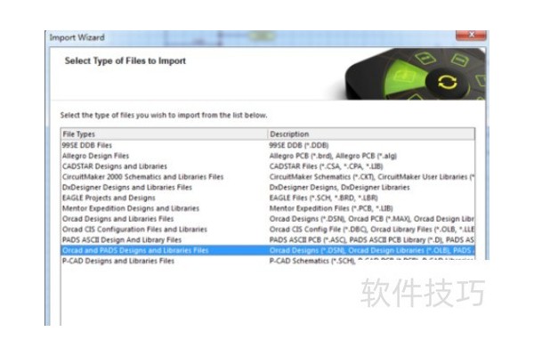Screen dimensions: 534x356
Task: Click description 99SE DDB (*.DDB)
Action: point(299,145)
